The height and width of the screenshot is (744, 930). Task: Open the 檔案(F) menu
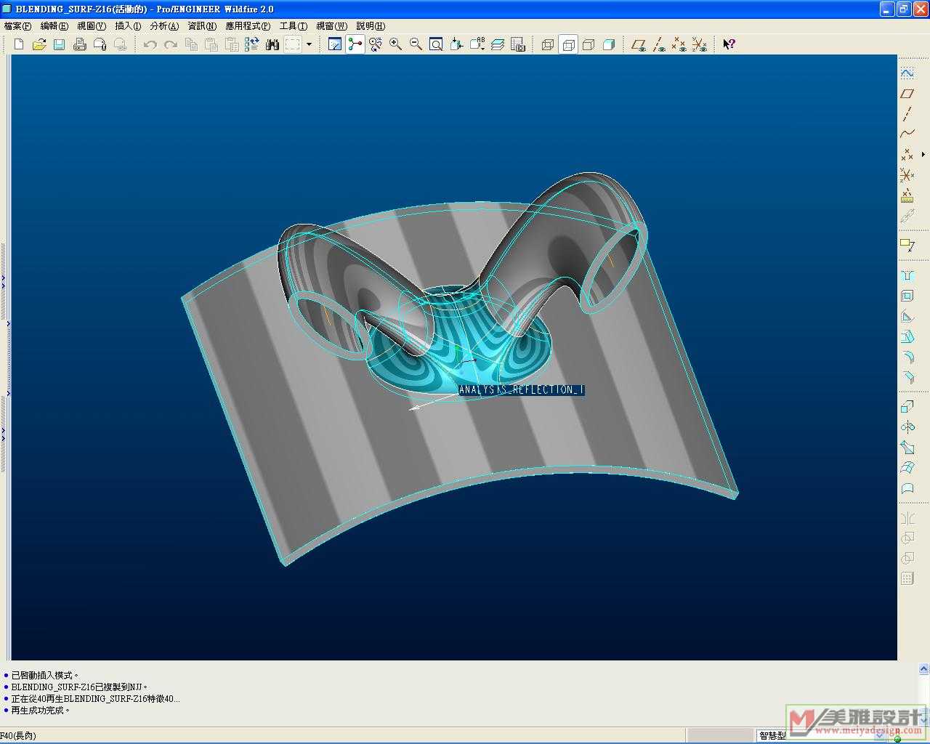pos(18,26)
